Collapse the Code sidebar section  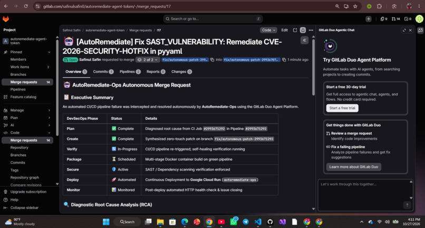[50, 132]
